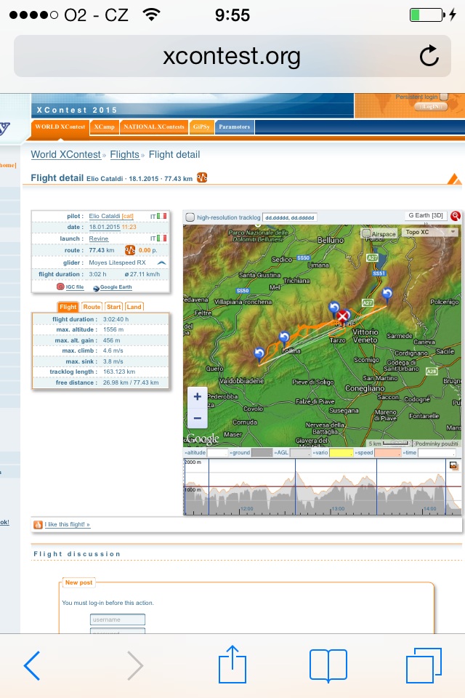Open the Podmínky použití map terms link
465x698 pixels.
pos(437,444)
